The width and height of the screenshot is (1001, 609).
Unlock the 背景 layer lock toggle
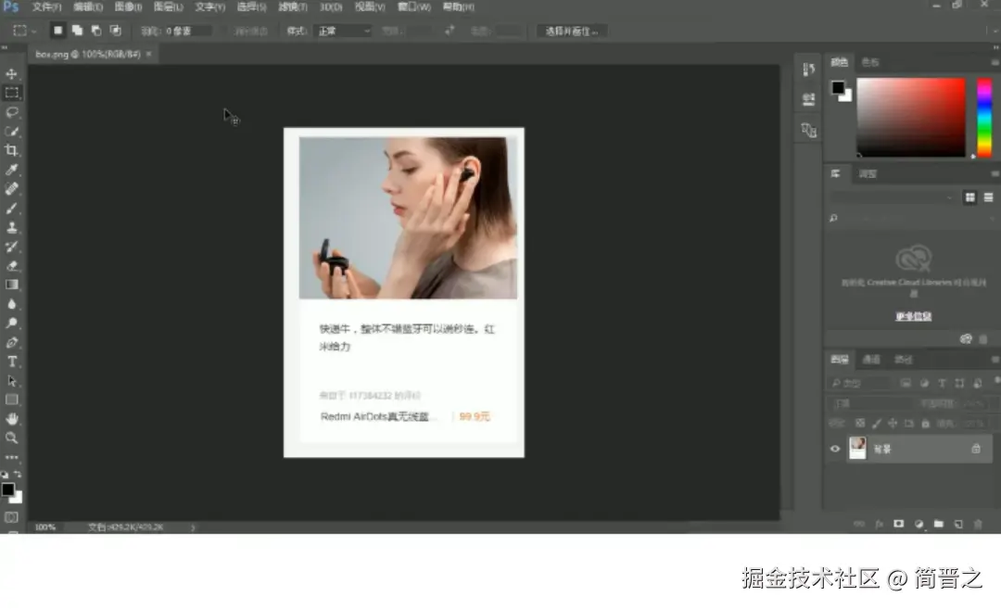pyautogui.click(x=977, y=448)
